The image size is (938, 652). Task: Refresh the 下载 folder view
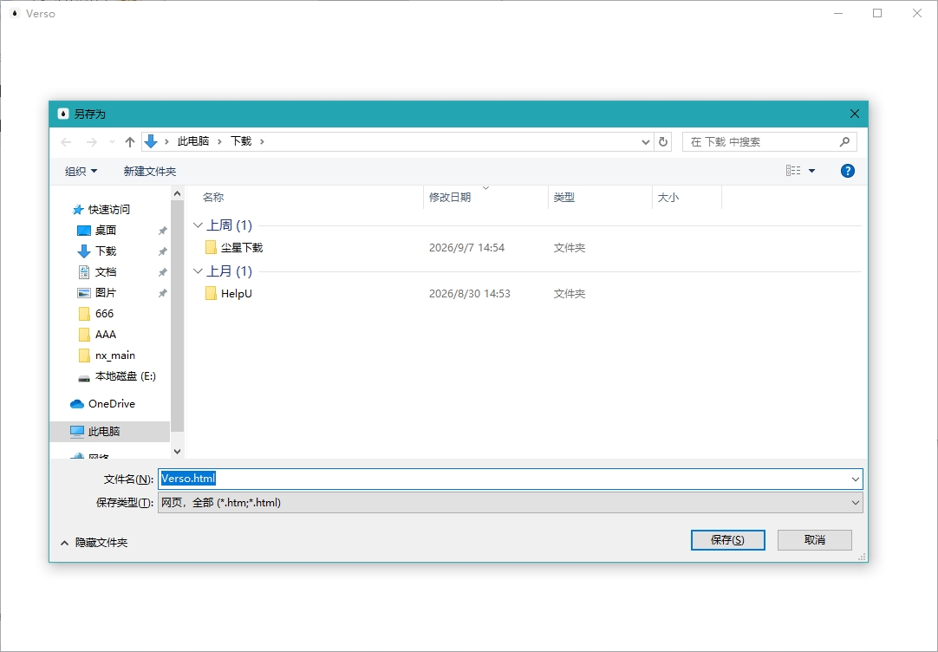click(x=663, y=142)
